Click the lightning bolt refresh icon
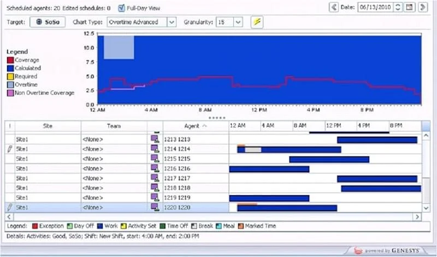 [x=256, y=22]
